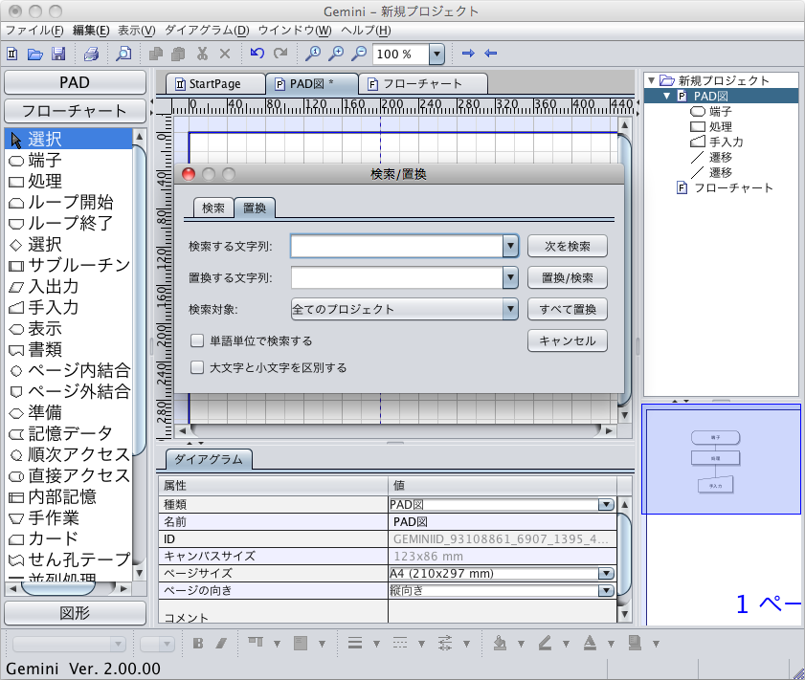The width and height of the screenshot is (805, 680).
Task: Open print preview magnifier page icon
Action: coord(123,54)
